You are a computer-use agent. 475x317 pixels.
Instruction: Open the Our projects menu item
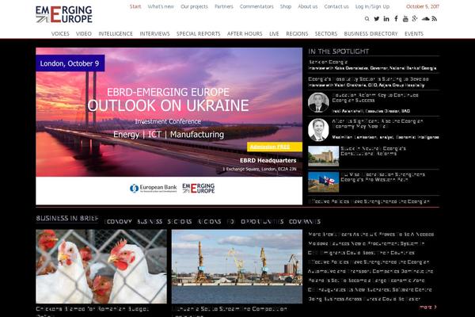coord(194,6)
